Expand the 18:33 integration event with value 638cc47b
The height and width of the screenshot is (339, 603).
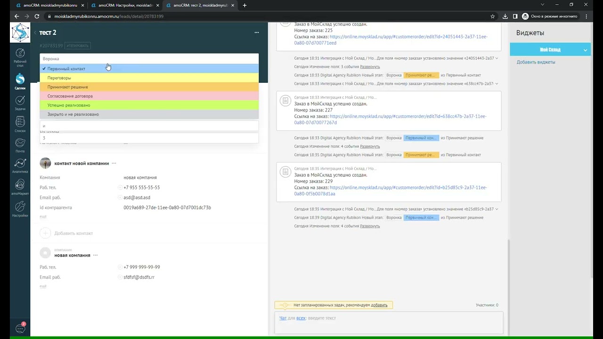point(497,84)
